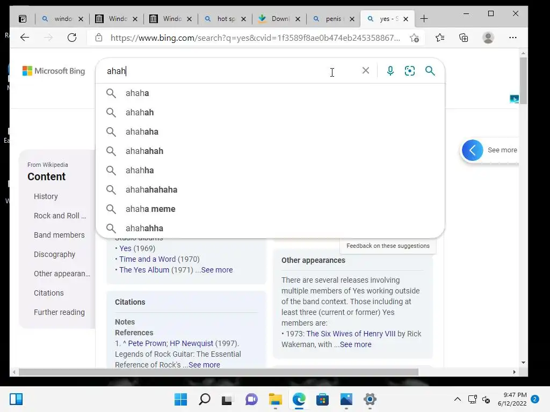
Task: Open 'Time and a Word' link
Action: click(147, 259)
